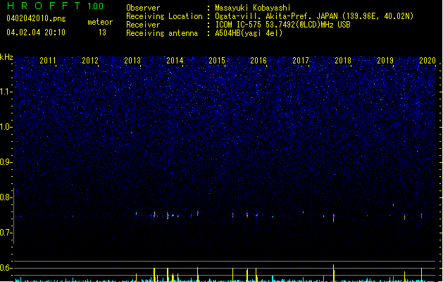Click the 2014 time axis marker
The width and height of the screenshot is (443, 282).
(175, 61)
